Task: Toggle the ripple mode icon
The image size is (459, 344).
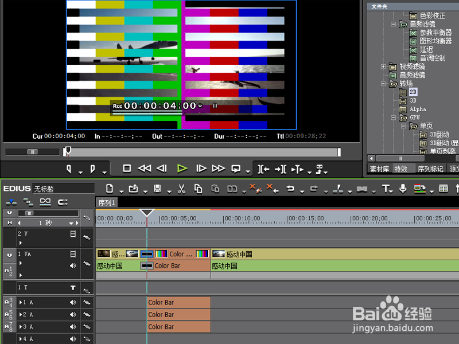Action: [28, 202]
